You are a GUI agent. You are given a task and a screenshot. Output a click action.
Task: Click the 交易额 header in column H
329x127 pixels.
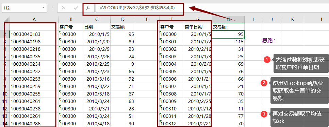[x=228, y=27]
